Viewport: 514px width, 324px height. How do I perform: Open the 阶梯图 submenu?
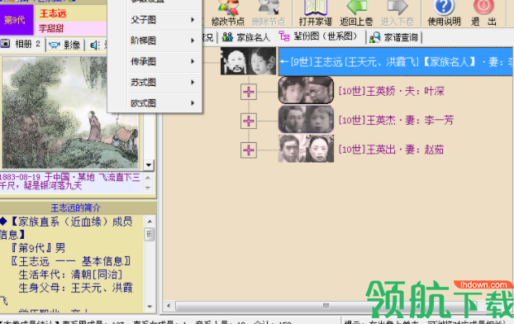(x=164, y=40)
